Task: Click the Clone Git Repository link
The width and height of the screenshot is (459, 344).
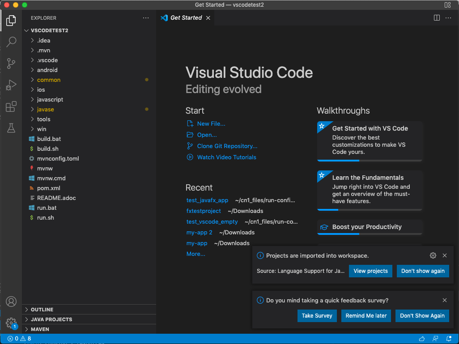Action: click(x=227, y=146)
